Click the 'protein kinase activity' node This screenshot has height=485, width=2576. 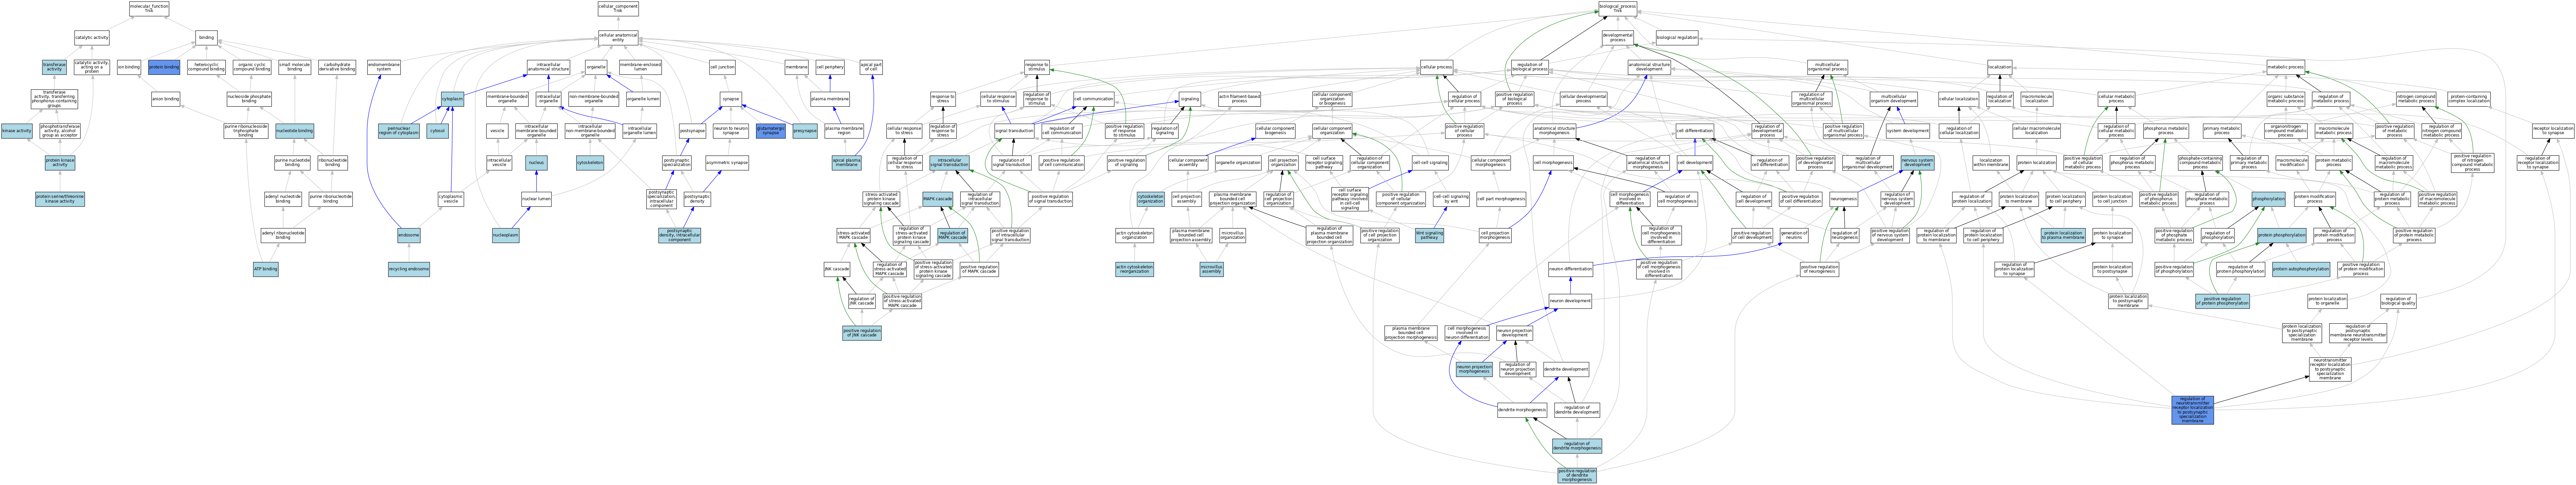[60, 163]
